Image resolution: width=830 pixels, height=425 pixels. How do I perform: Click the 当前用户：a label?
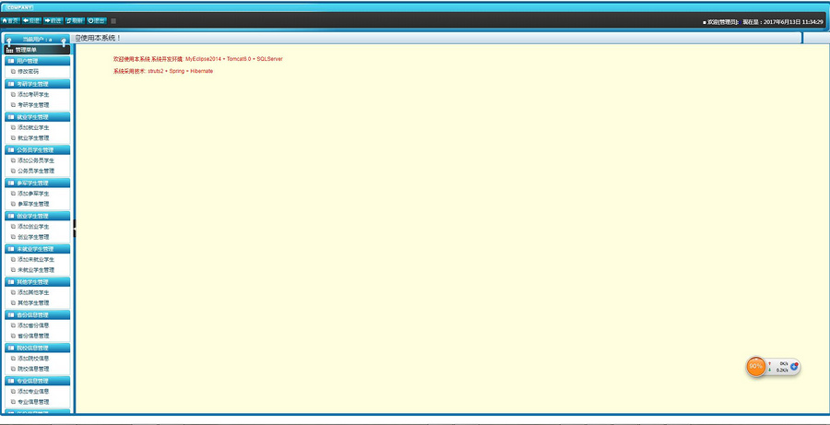tap(37, 40)
